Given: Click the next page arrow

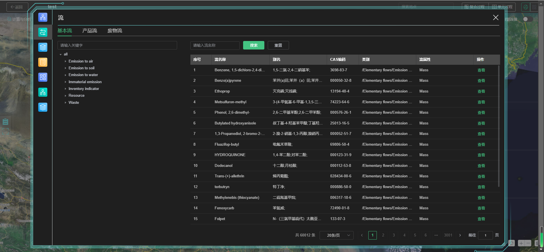Looking at the screenshot, I should tap(460, 235).
